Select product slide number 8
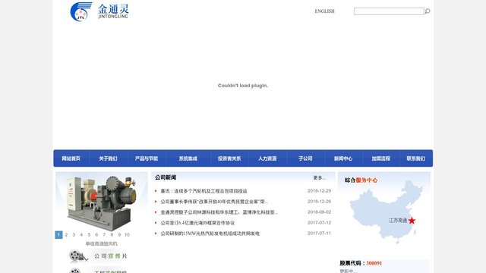Image resolution: width=486 pixels, height=273 pixels. click(112, 234)
